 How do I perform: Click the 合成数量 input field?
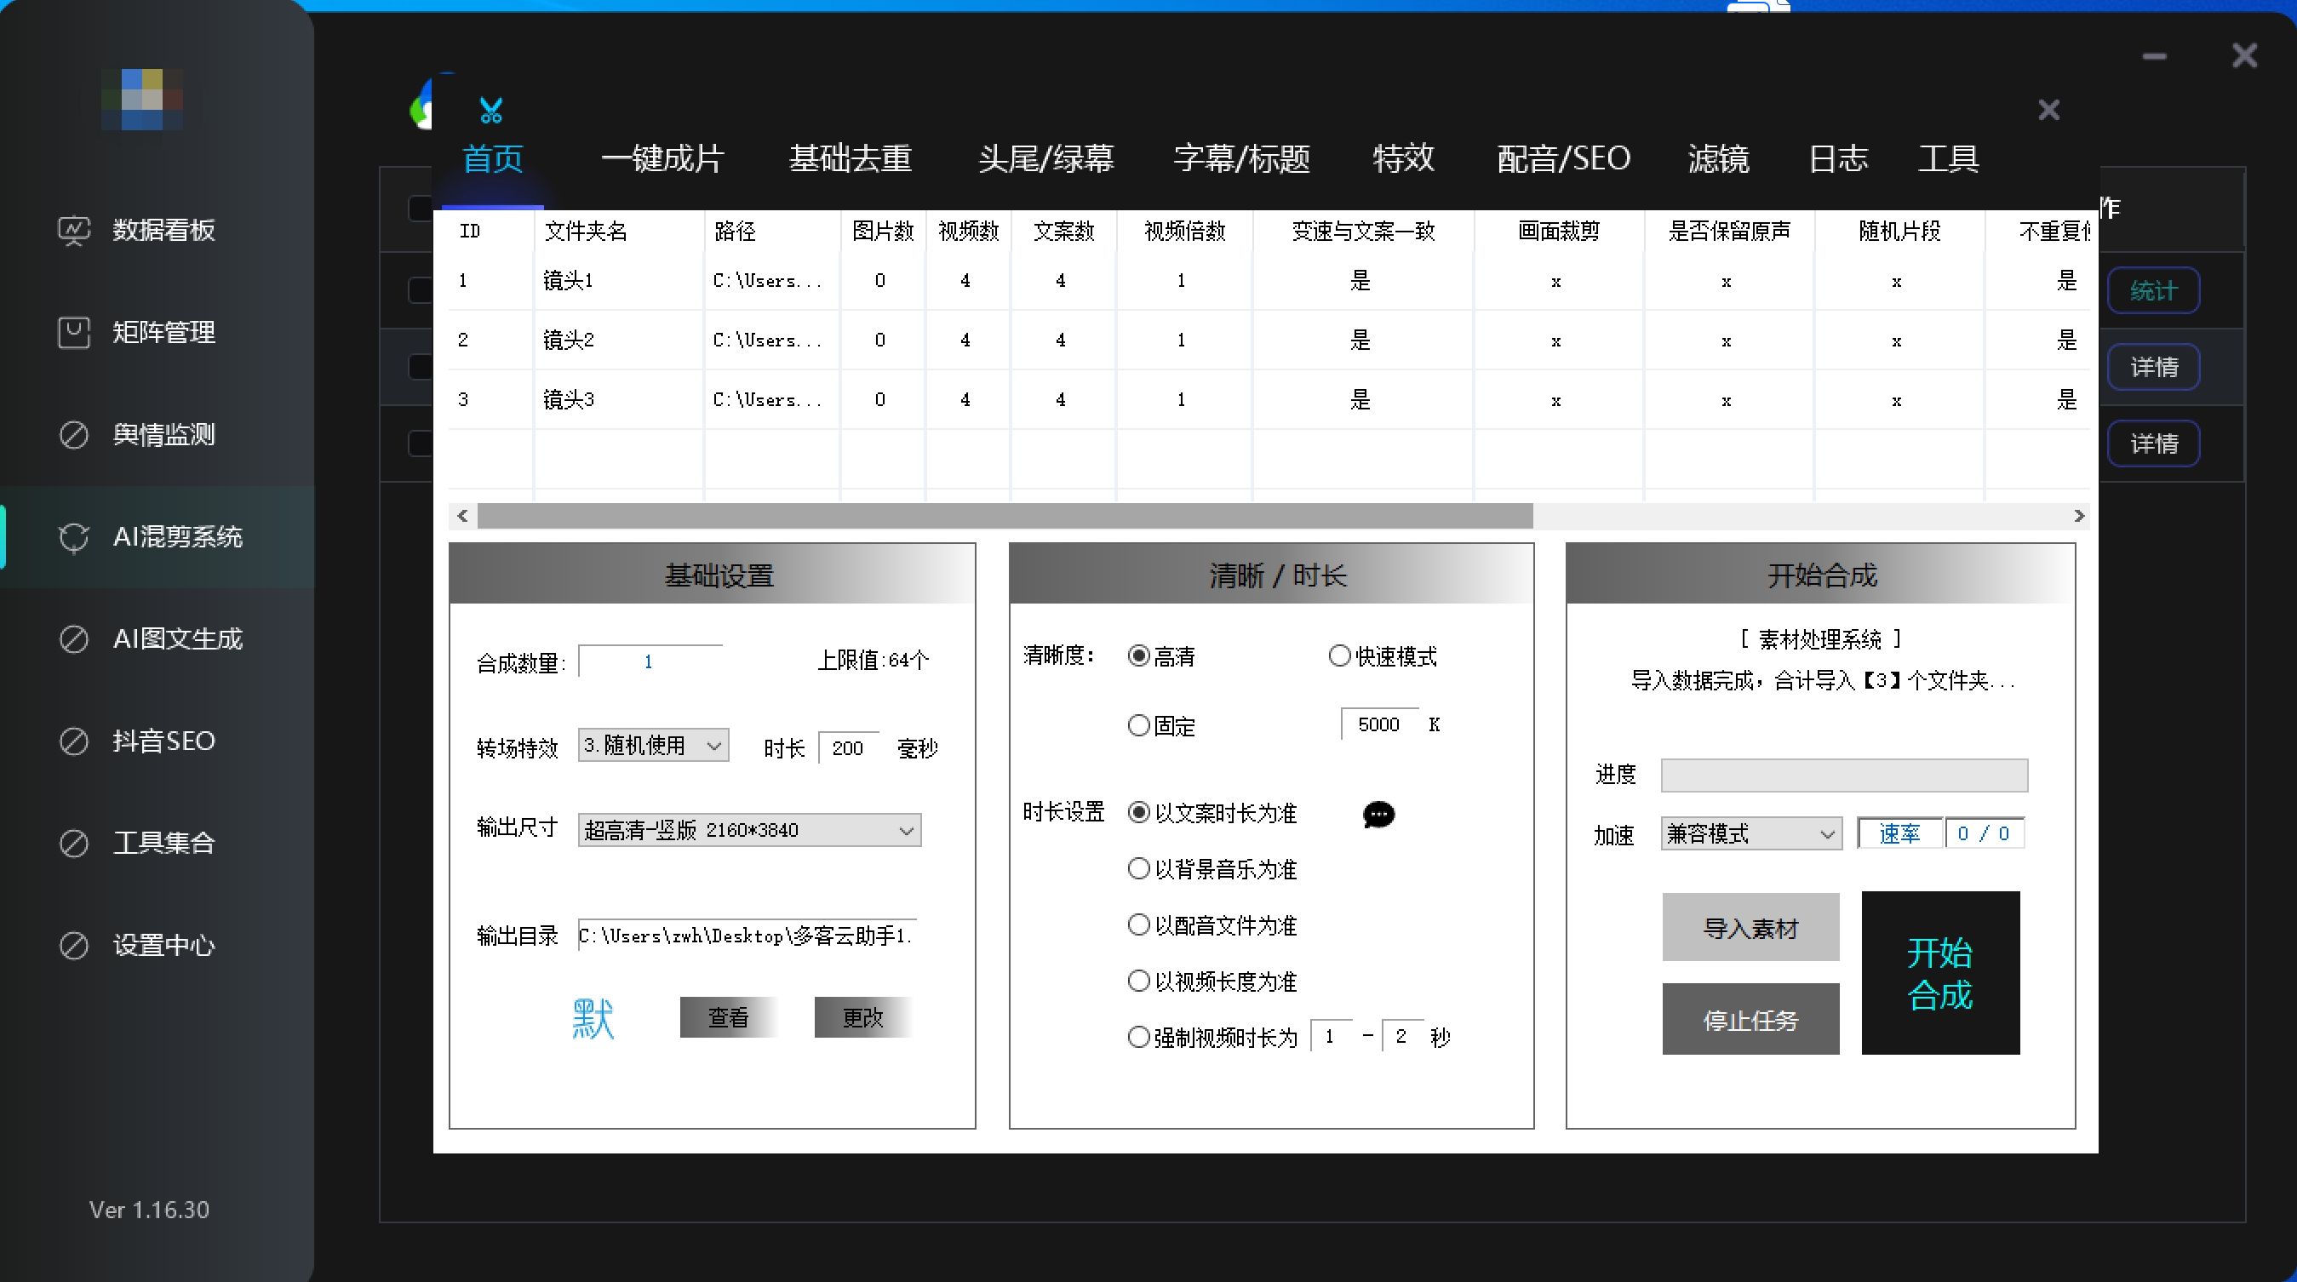(x=649, y=661)
